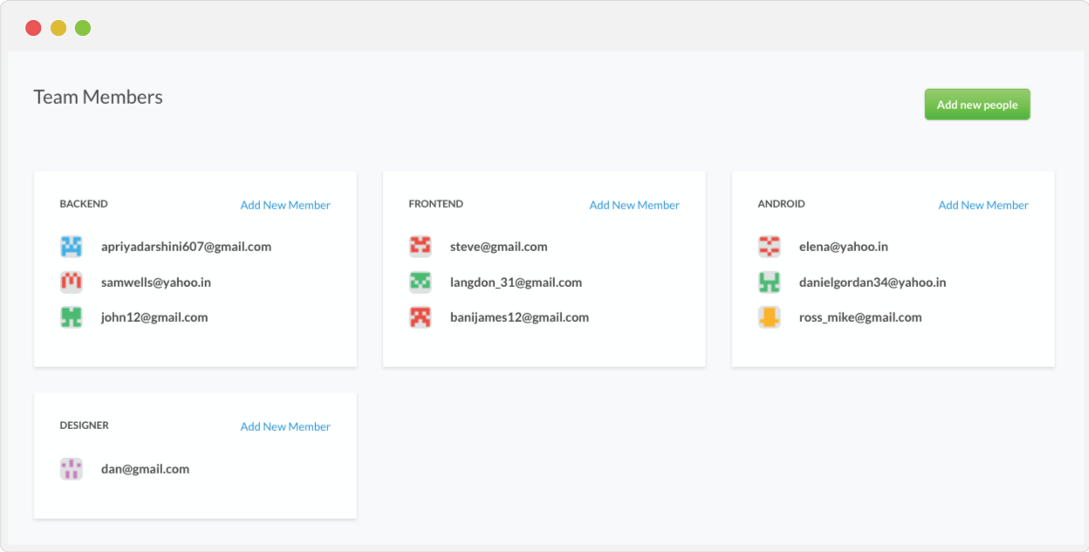Add New Member to the Android team
This screenshot has width=1089, height=552.
[x=983, y=205]
